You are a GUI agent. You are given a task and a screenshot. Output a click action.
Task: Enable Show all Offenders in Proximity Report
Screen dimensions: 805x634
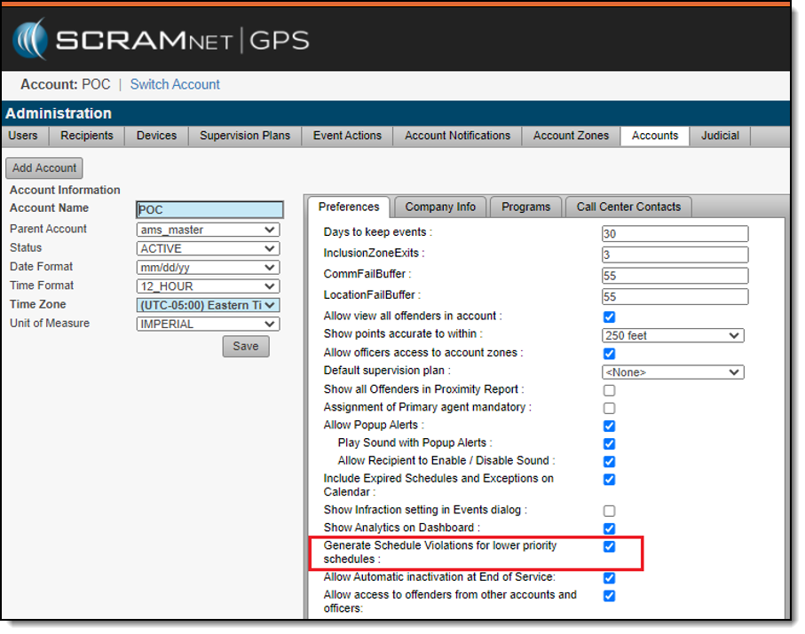pyautogui.click(x=609, y=390)
